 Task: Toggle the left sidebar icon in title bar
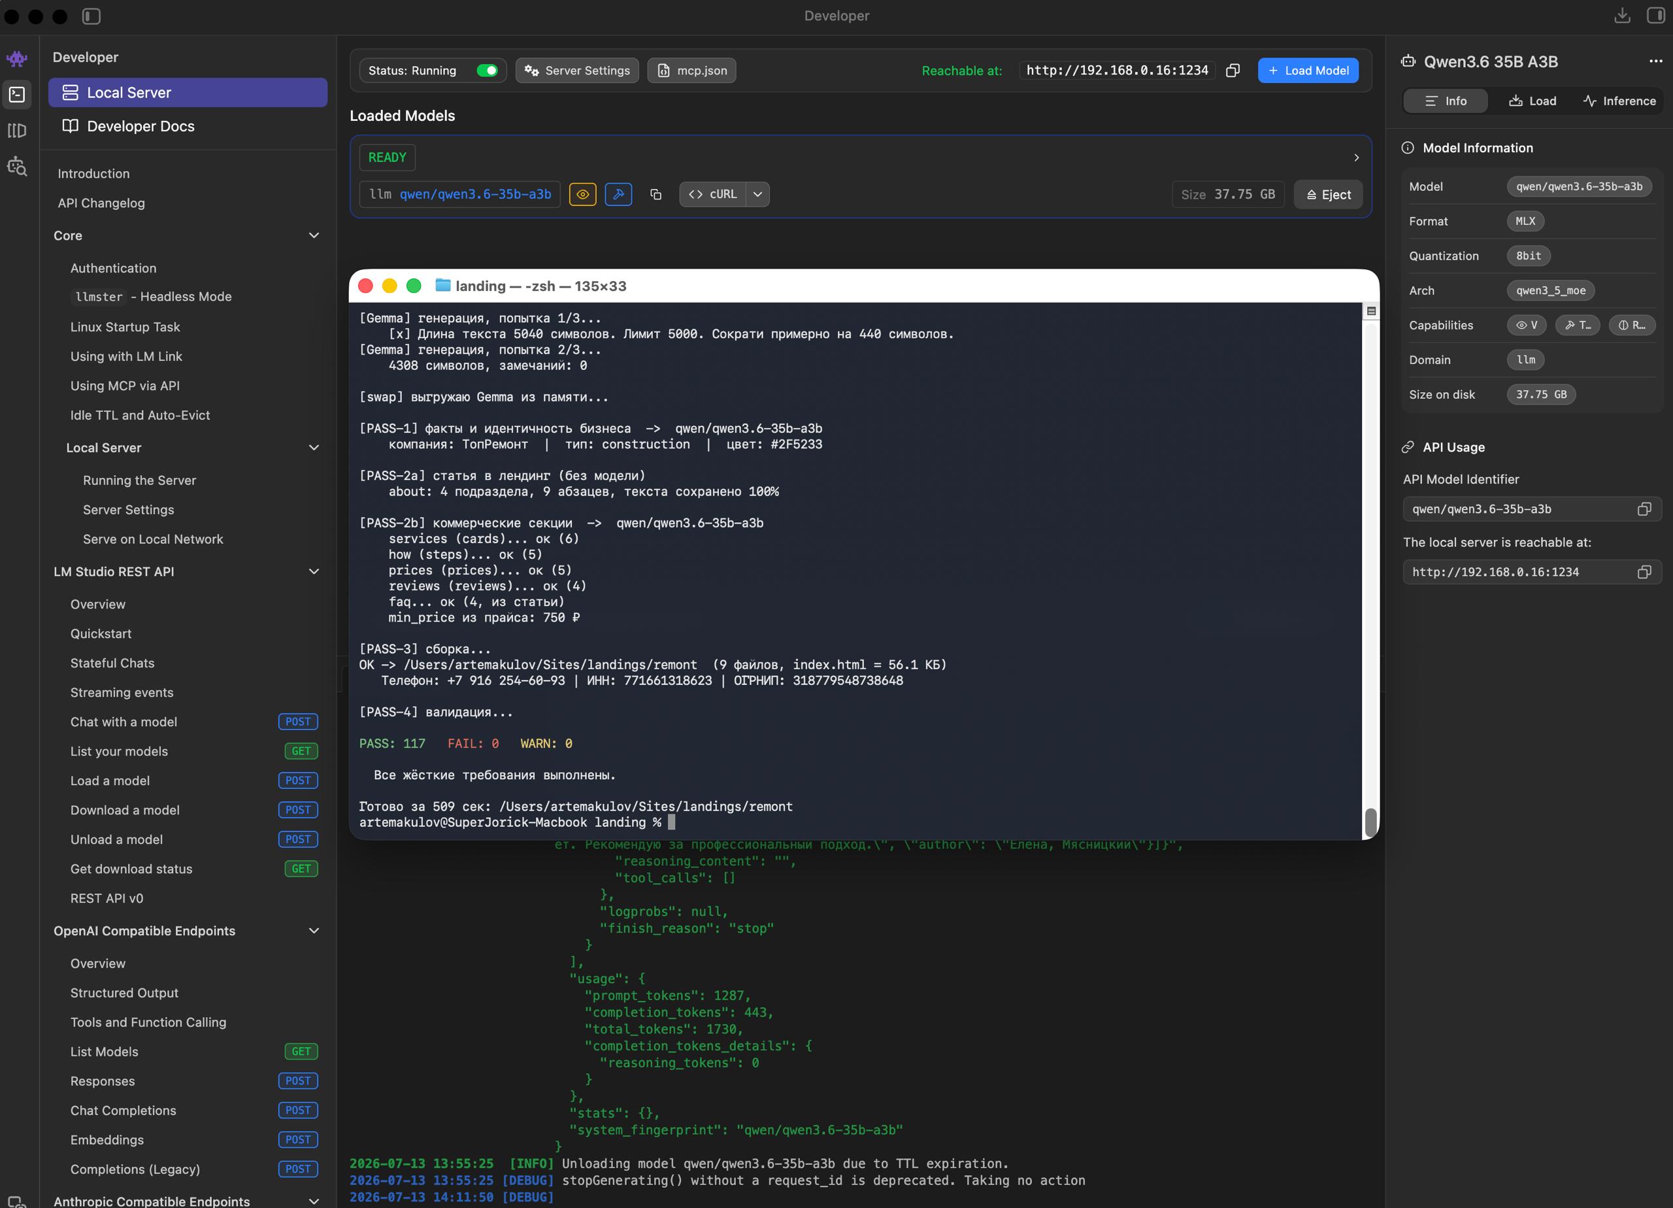[91, 16]
